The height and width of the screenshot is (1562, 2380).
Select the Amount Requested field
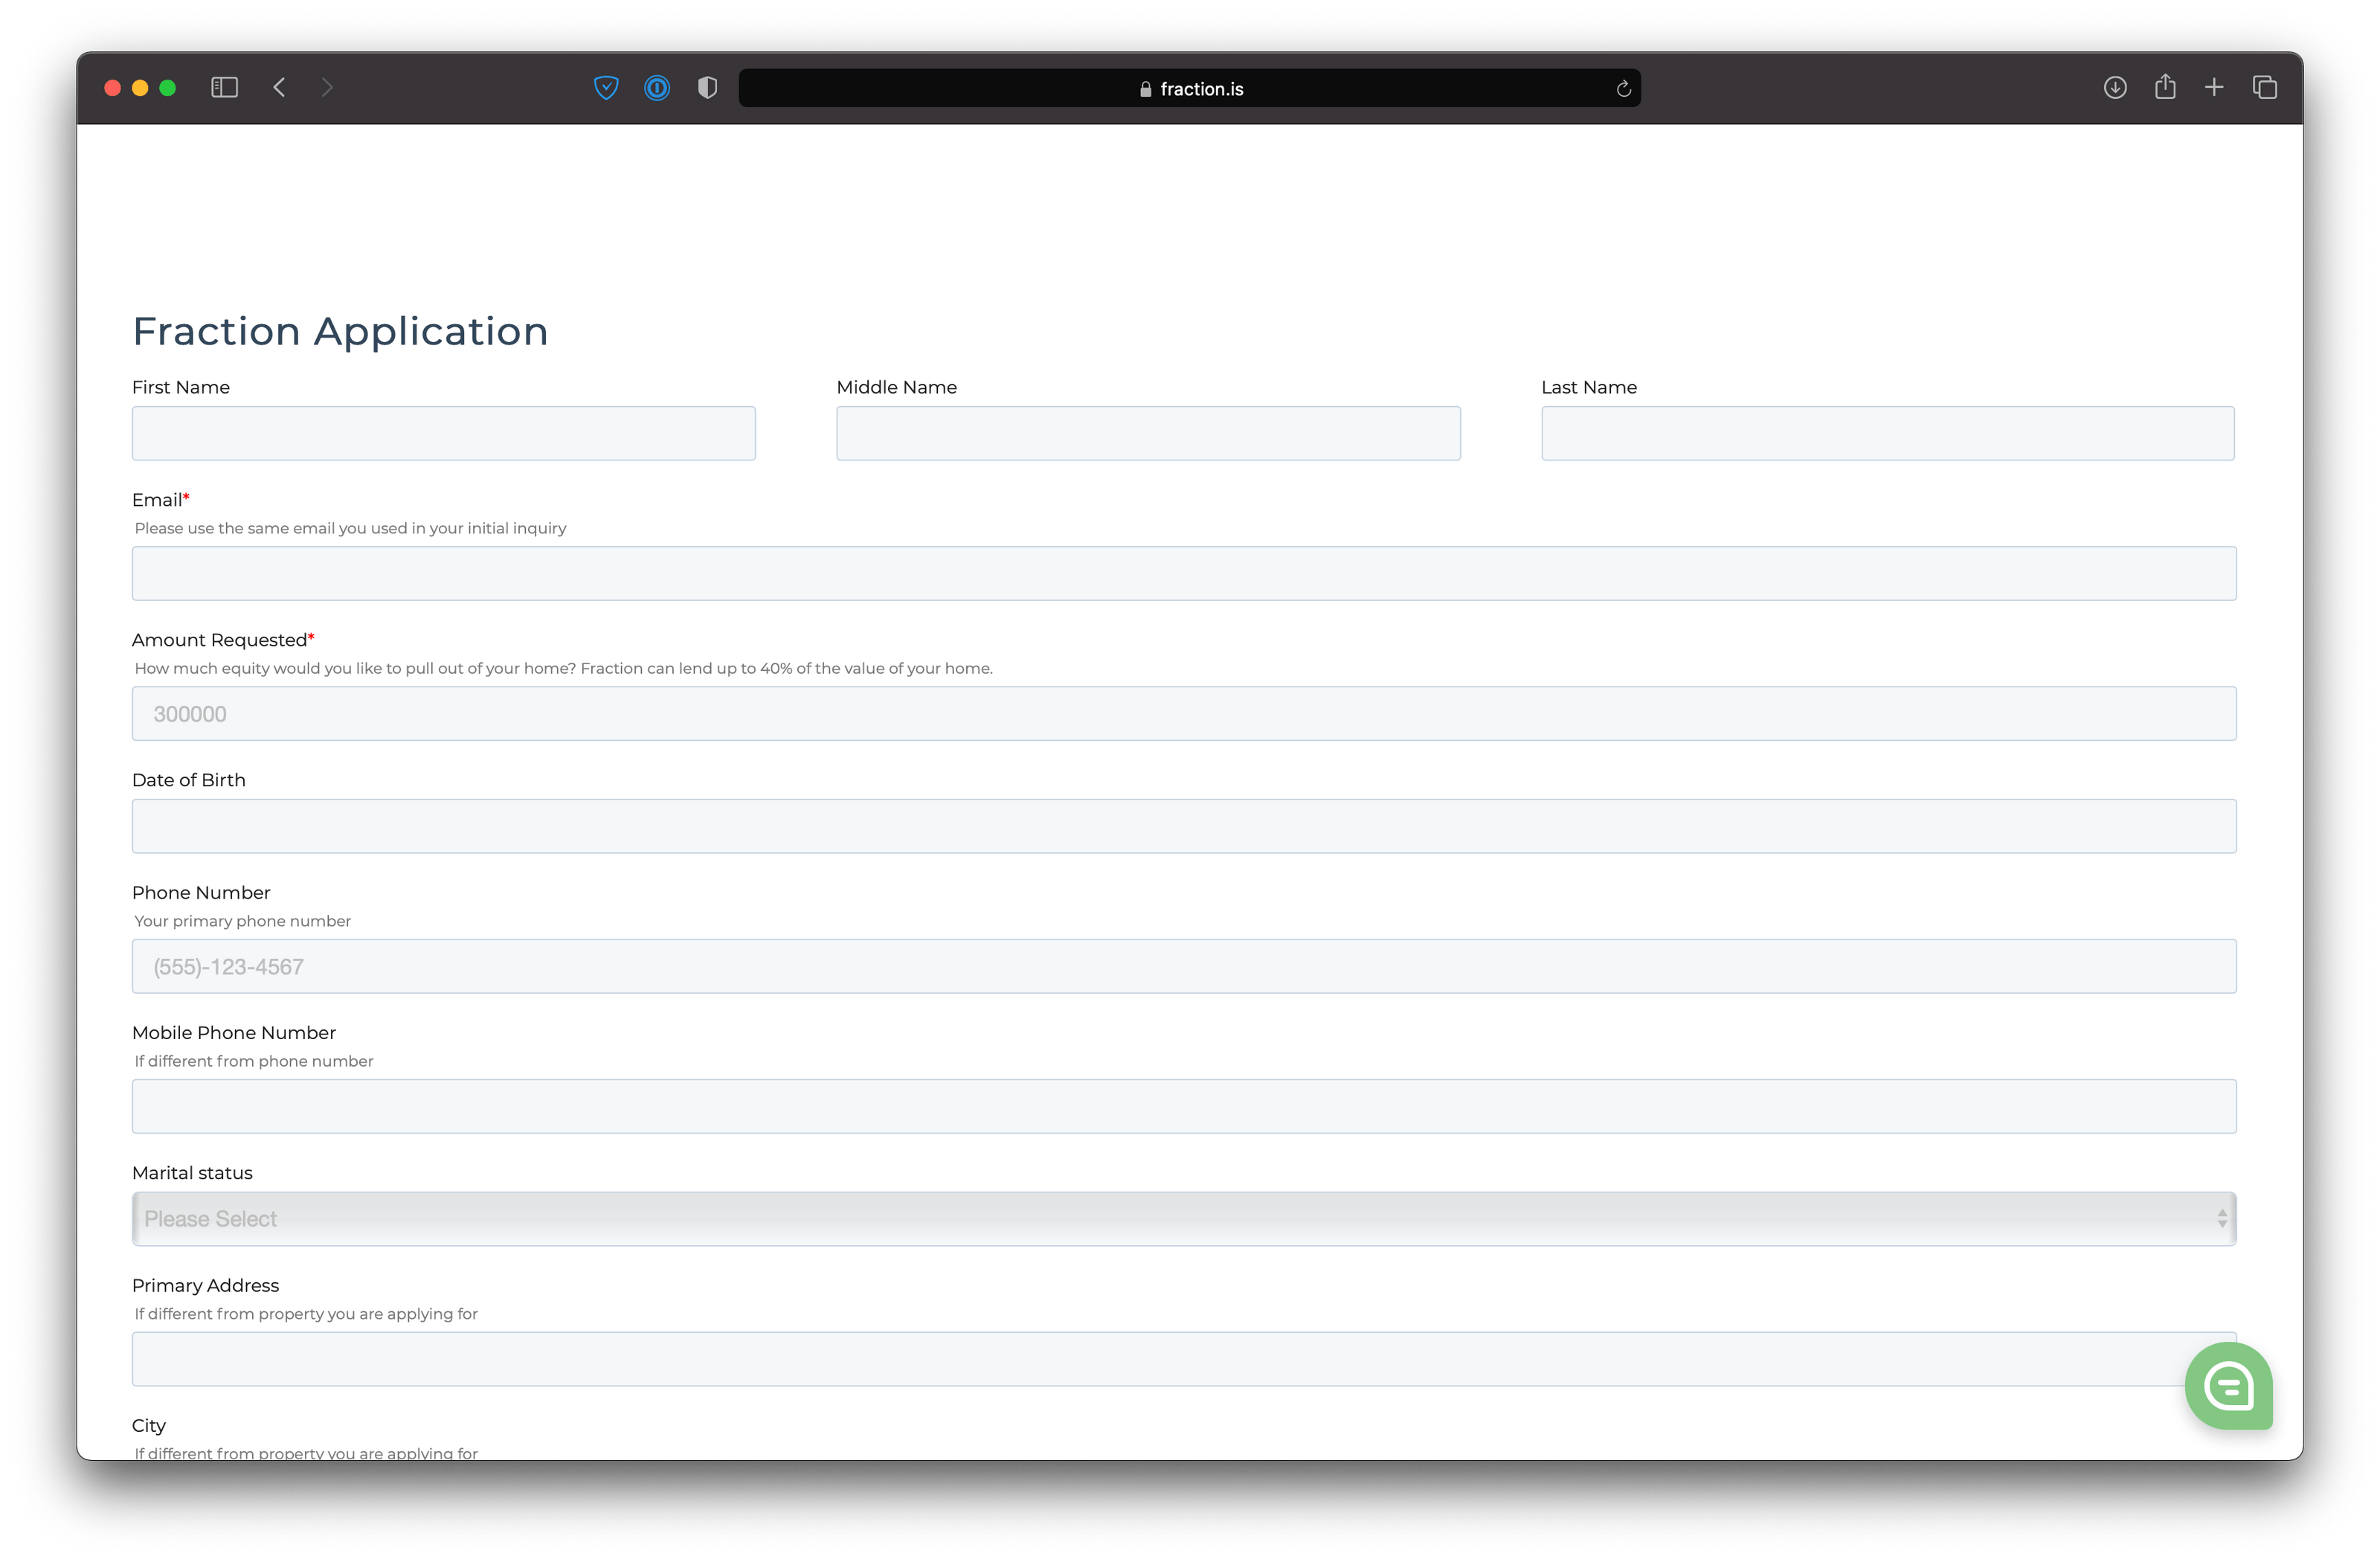tap(1184, 713)
